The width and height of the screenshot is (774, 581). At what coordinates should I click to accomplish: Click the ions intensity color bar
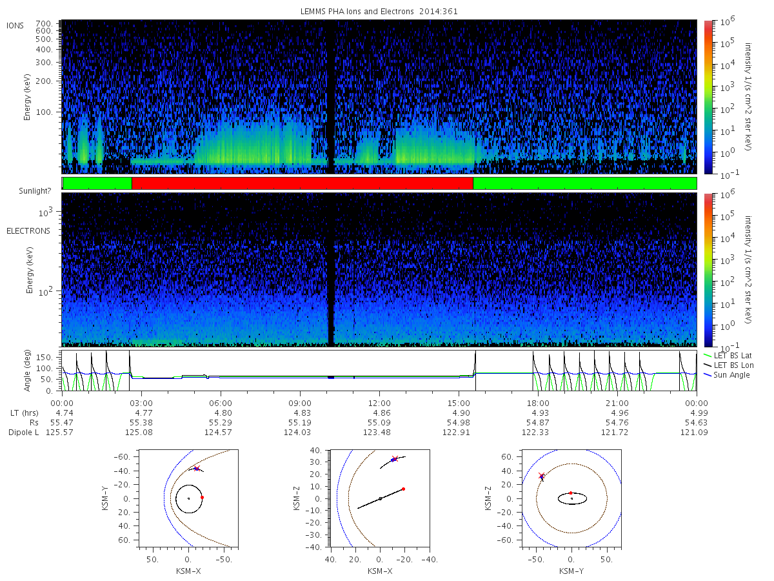pos(708,96)
